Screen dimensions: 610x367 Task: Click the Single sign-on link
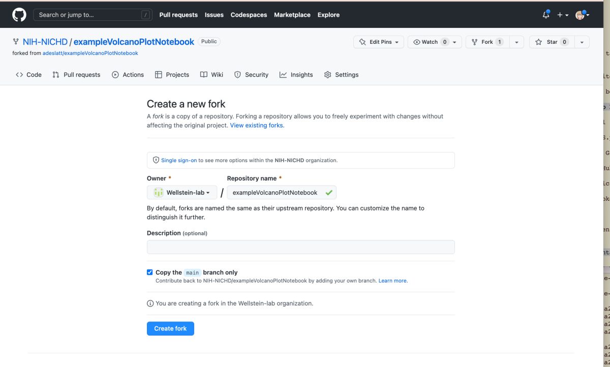click(x=179, y=160)
